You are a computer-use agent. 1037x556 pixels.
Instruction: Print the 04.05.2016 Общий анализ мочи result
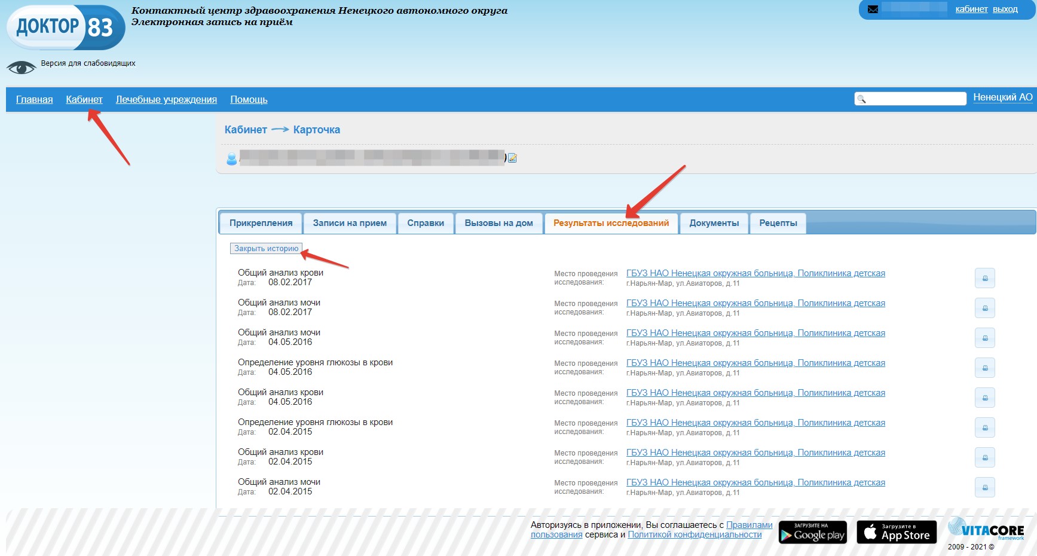click(x=984, y=338)
